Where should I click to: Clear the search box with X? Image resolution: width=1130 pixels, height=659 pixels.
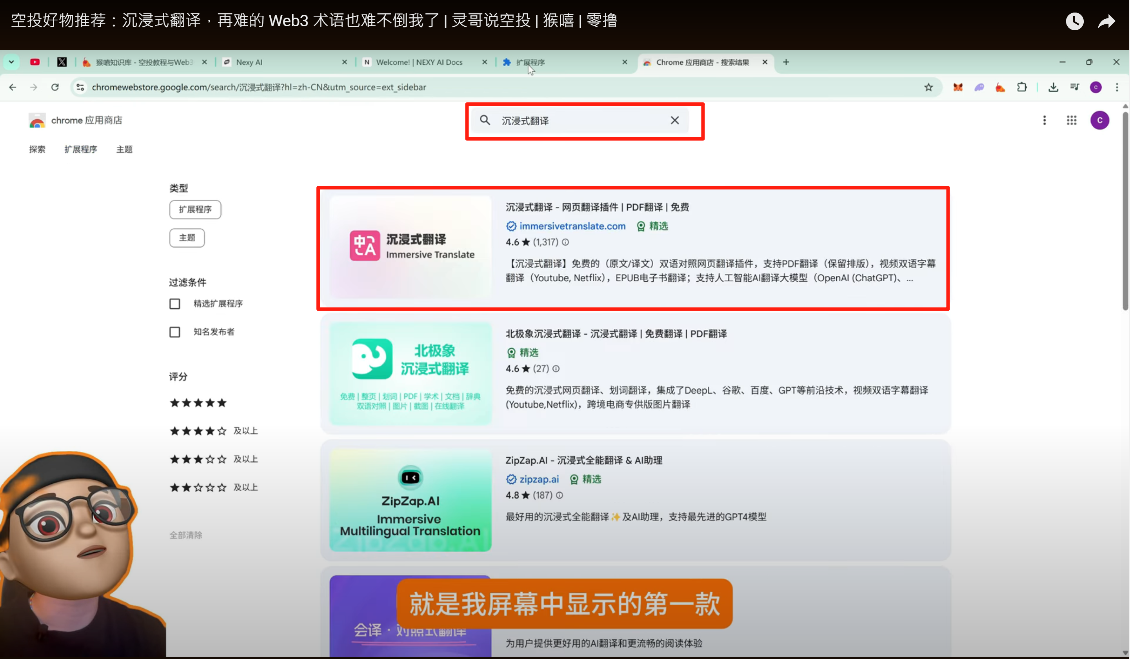click(x=674, y=120)
